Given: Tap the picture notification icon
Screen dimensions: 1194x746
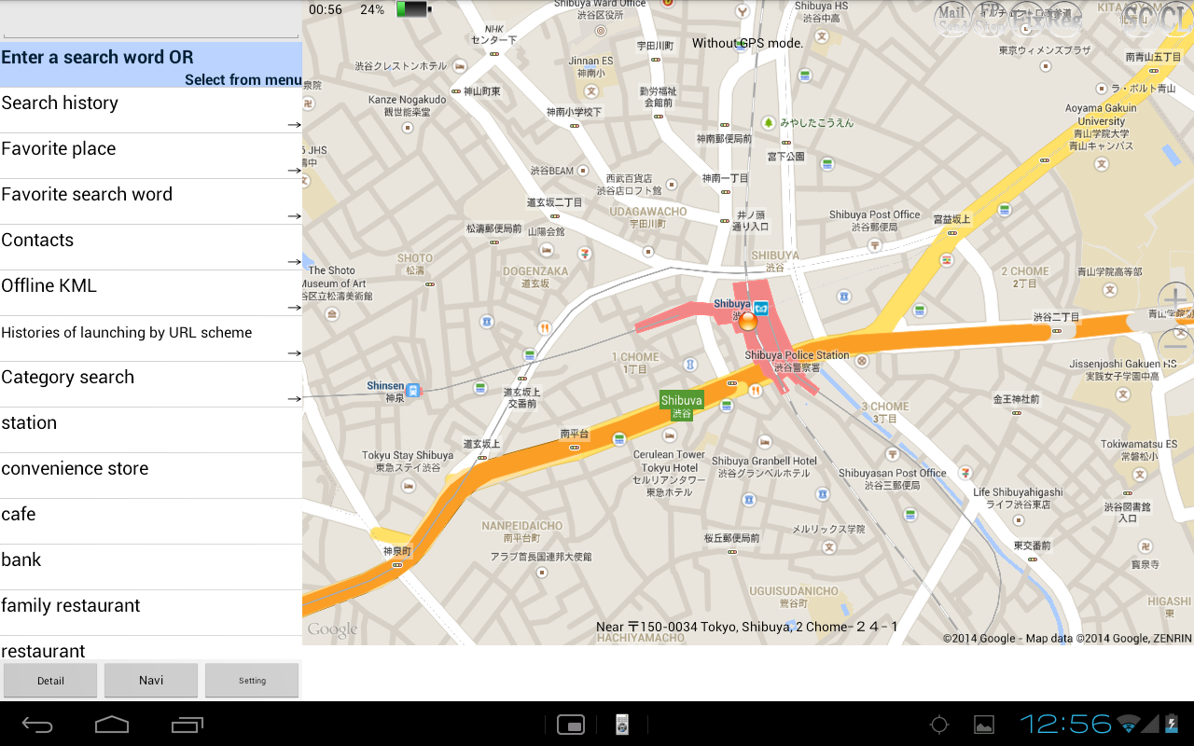Looking at the screenshot, I should click(x=983, y=725).
